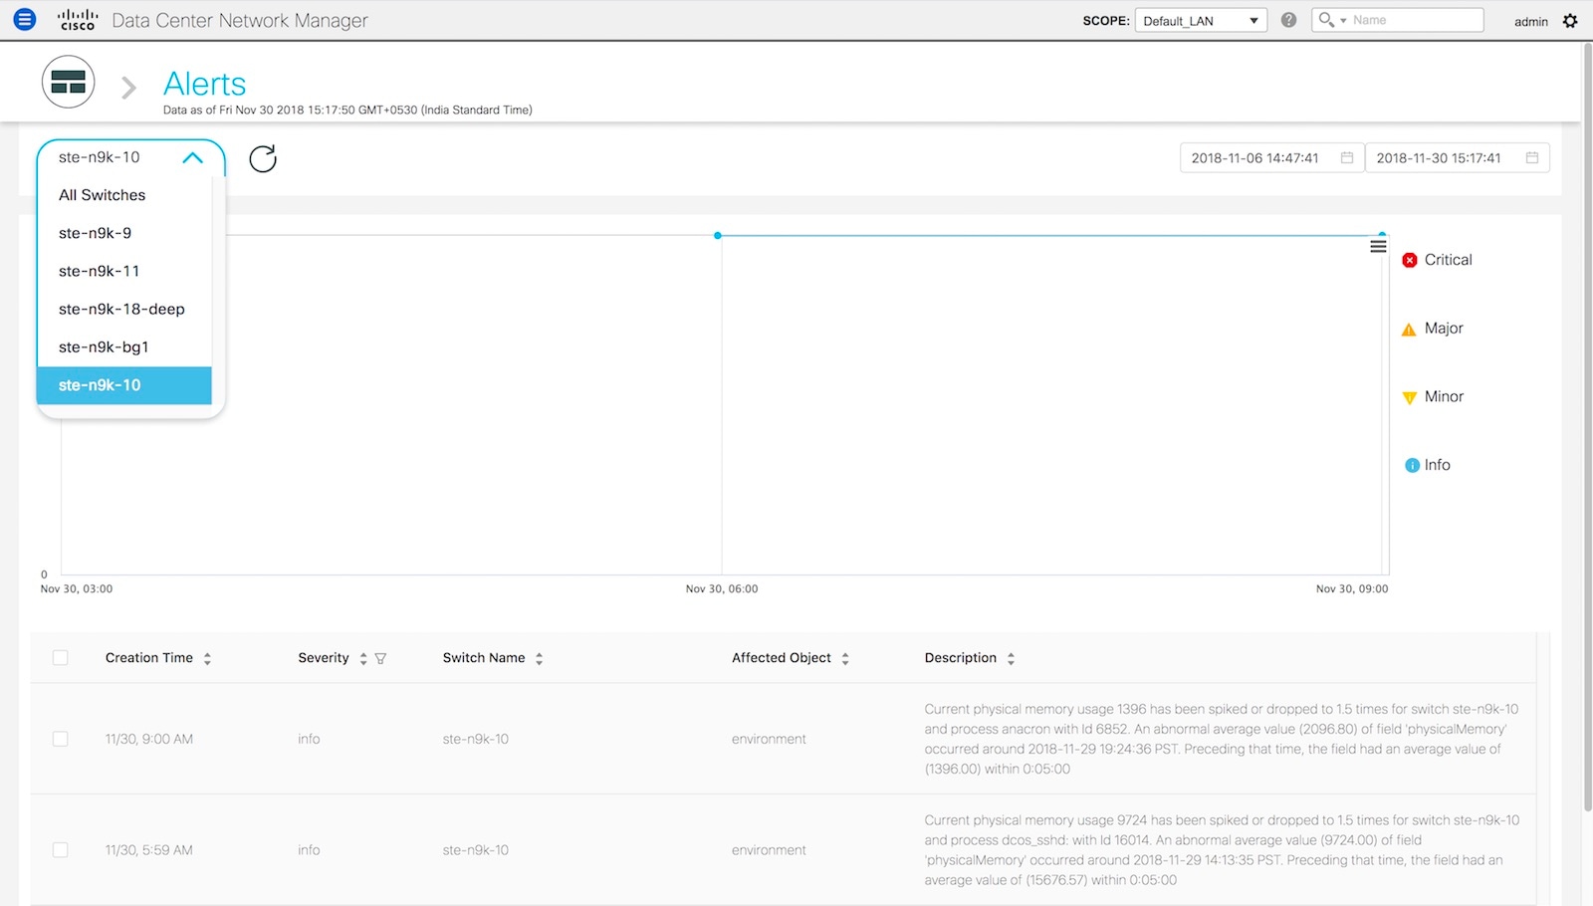Viewport: 1593px width, 906px height.
Task: Choose highlighted ste-n9k-10 in the list
Action: click(x=124, y=385)
